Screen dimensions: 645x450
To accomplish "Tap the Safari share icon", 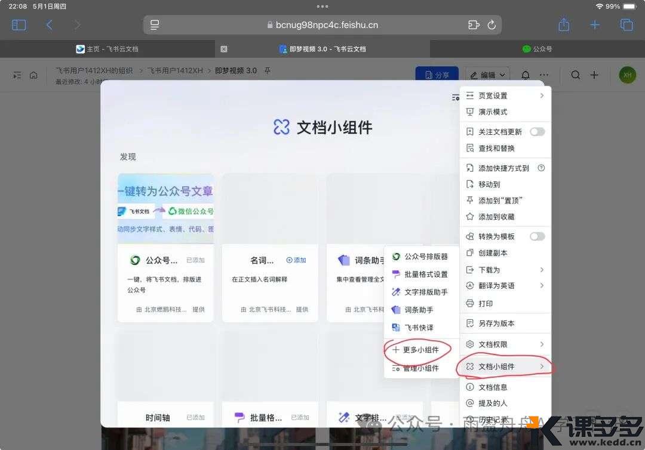I will click(564, 25).
